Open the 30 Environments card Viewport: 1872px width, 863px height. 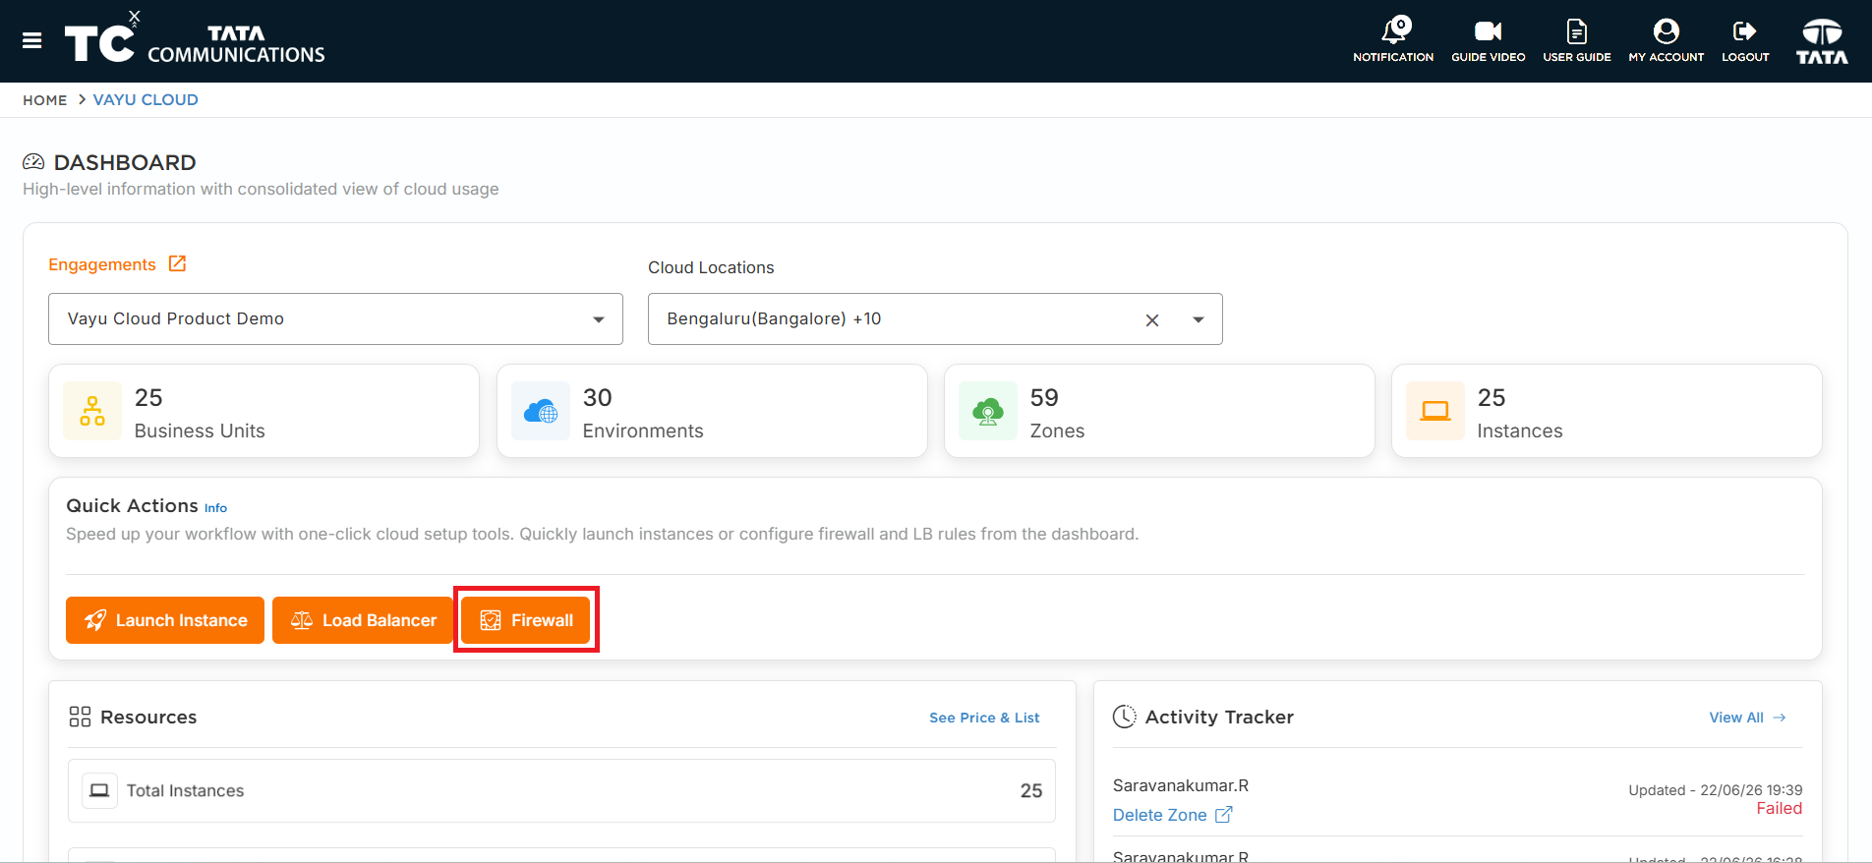click(x=712, y=411)
